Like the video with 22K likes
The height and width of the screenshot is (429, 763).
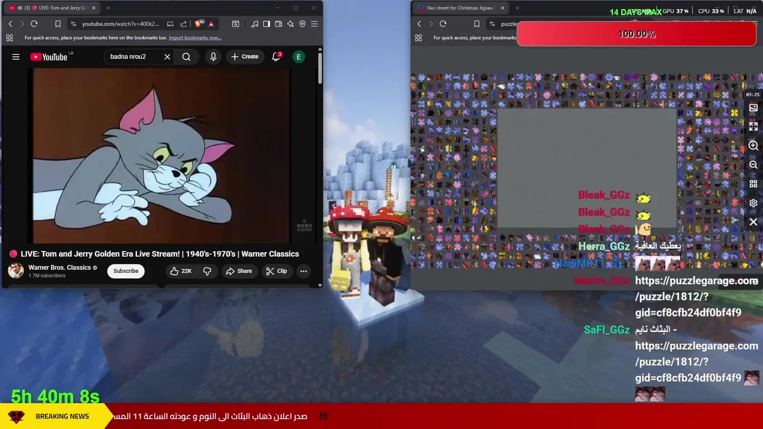(x=181, y=271)
